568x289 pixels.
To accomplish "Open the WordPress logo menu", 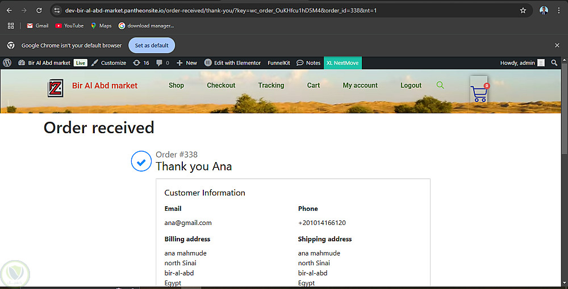I will [7, 63].
